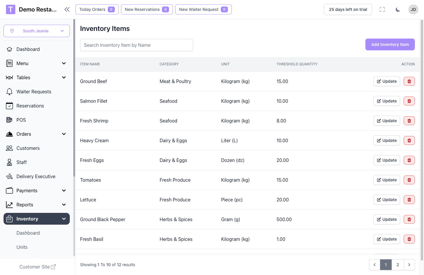The height and width of the screenshot is (275, 424).
Task: Click the Add Inventory Item button
Action: (x=390, y=44)
